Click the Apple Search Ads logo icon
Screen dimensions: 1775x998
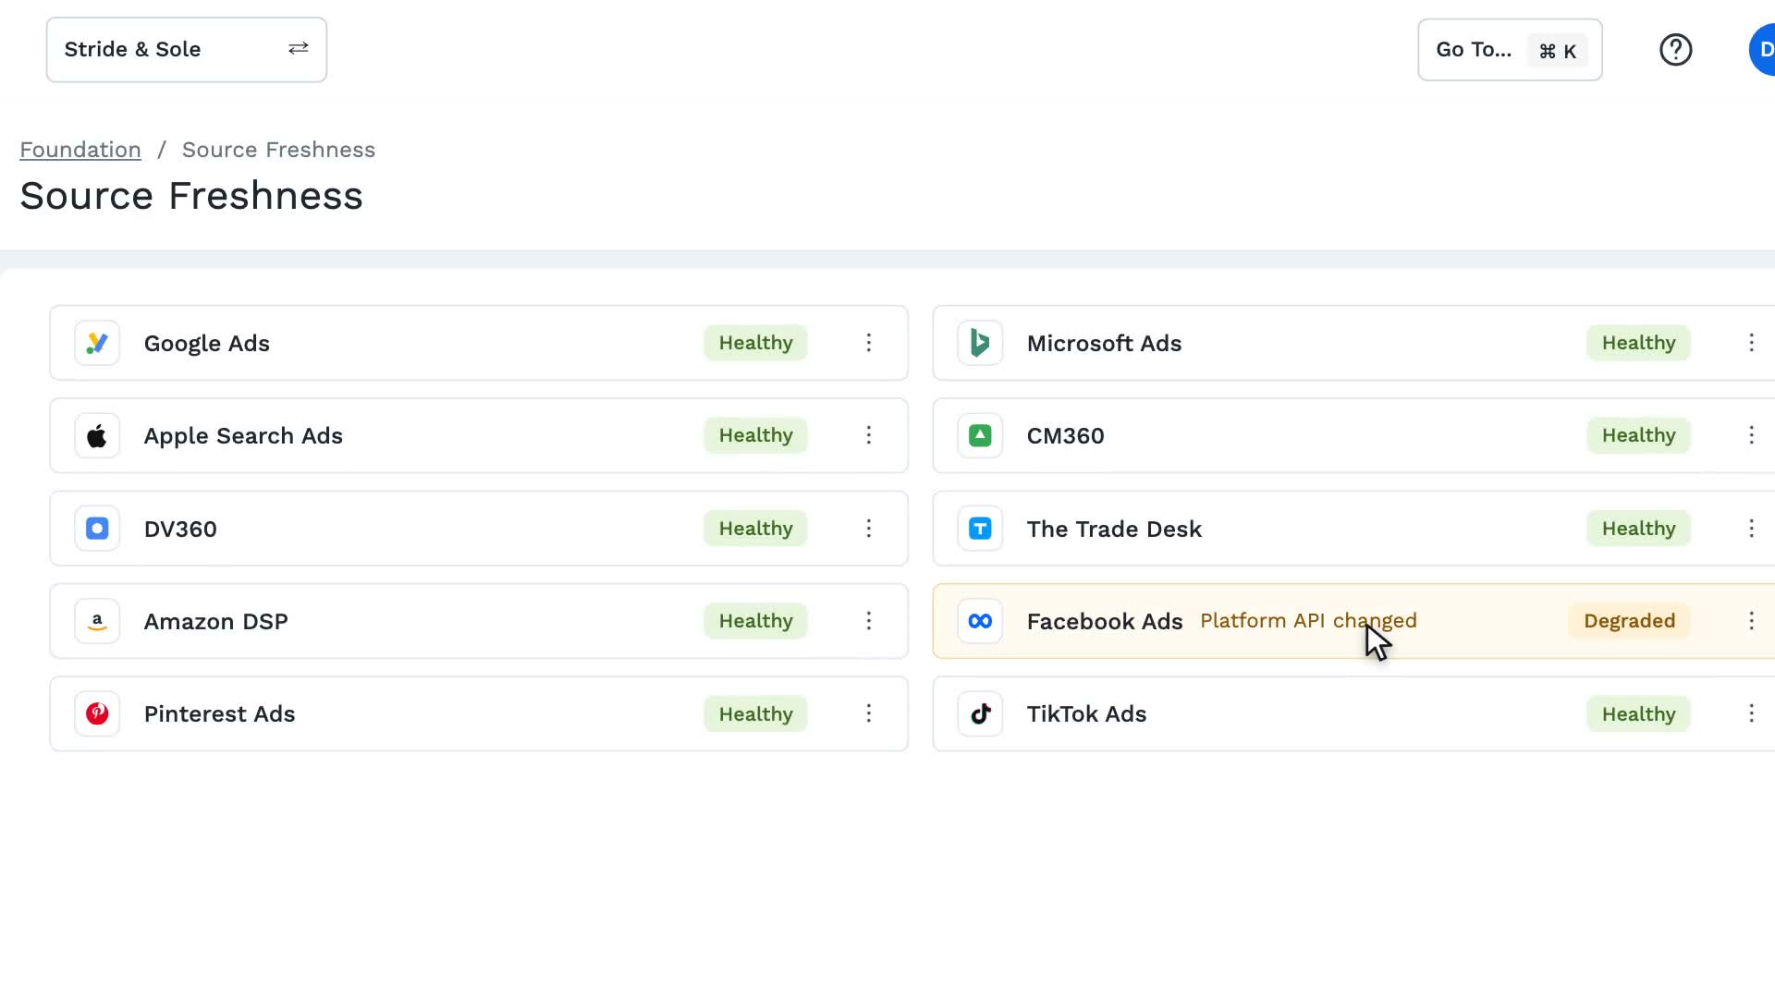(x=97, y=436)
